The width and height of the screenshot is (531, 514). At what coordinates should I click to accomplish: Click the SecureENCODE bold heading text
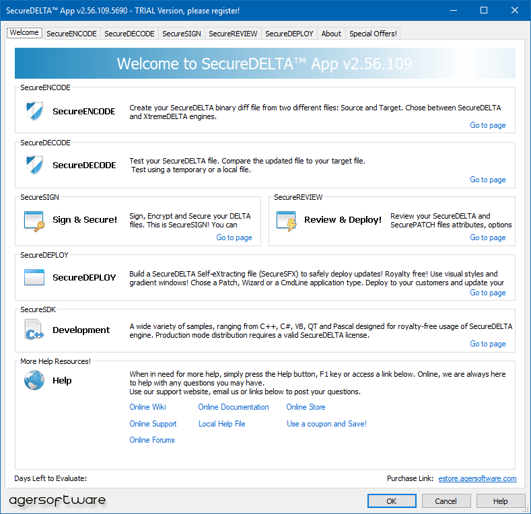(84, 112)
